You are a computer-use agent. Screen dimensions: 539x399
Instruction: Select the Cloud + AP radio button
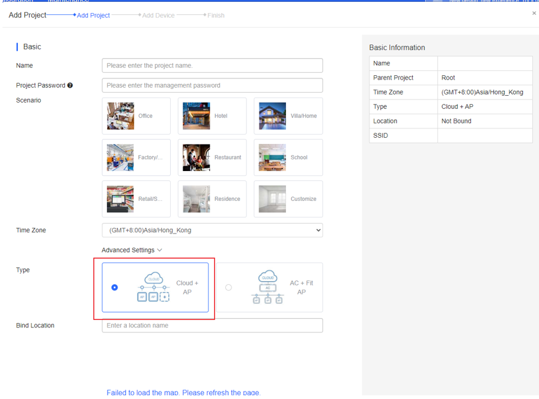pyautogui.click(x=114, y=287)
